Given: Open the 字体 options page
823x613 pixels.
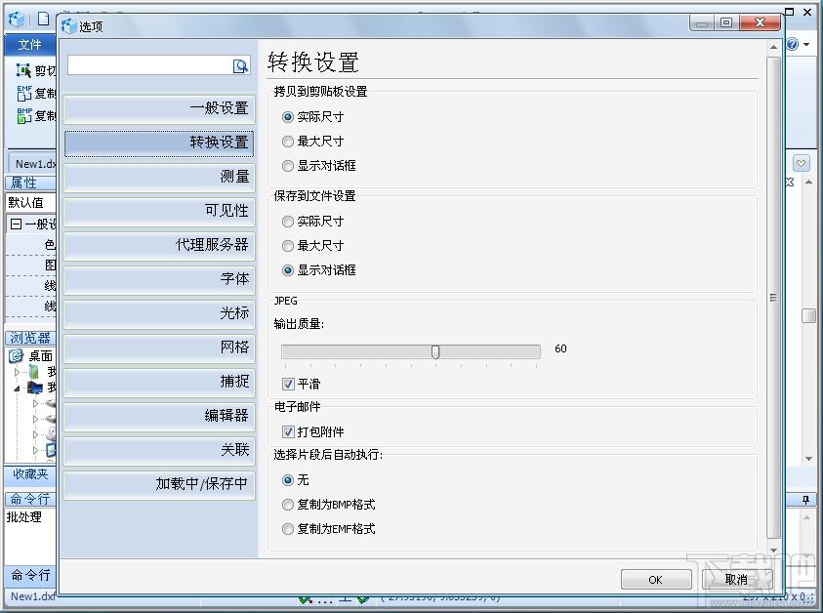Looking at the screenshot, I should click(x=159, y=279).
